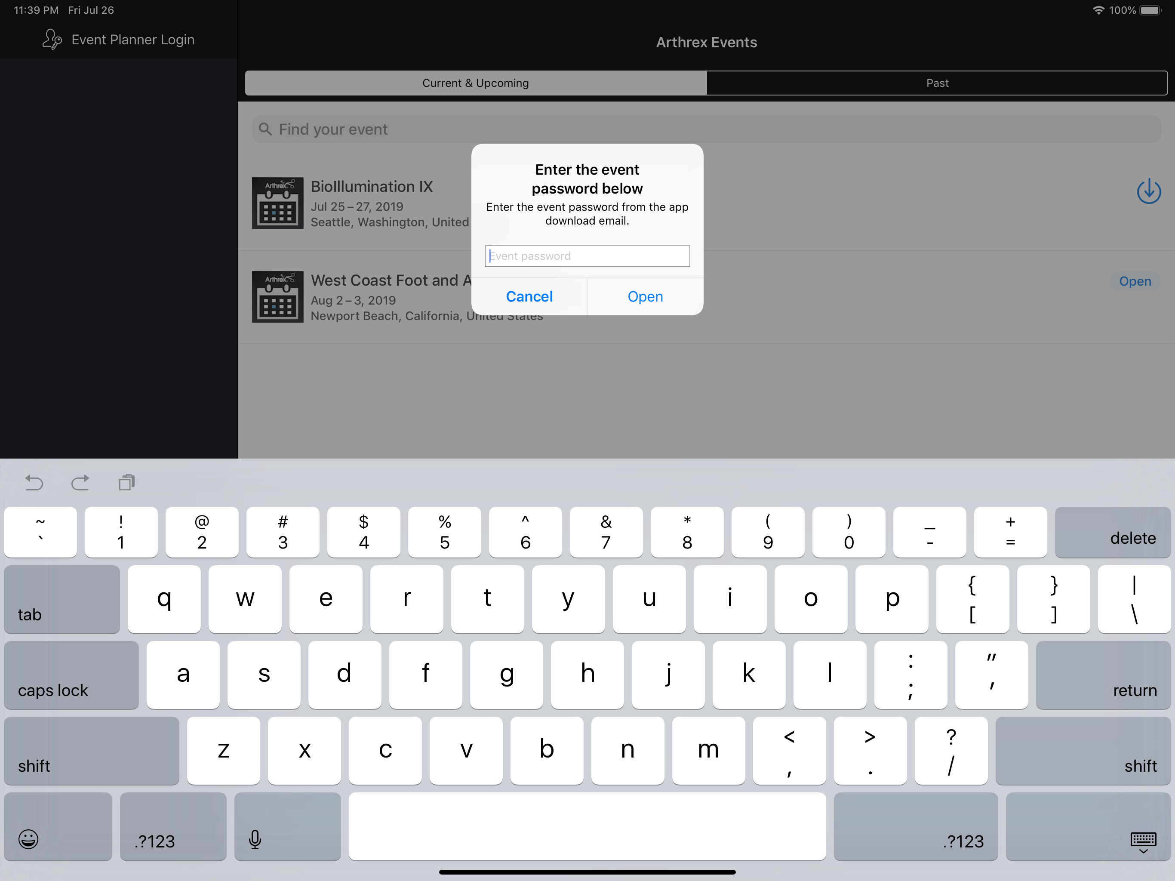Click the Event password input field

[x=587, y=256]
